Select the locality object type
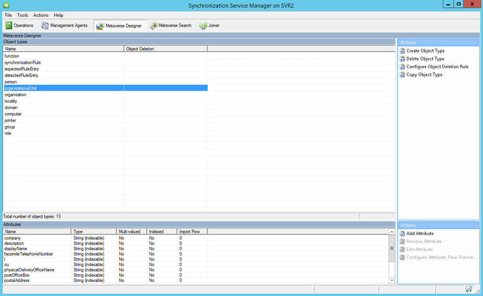This screenshot has width=483, height=296. pos(105,101)
